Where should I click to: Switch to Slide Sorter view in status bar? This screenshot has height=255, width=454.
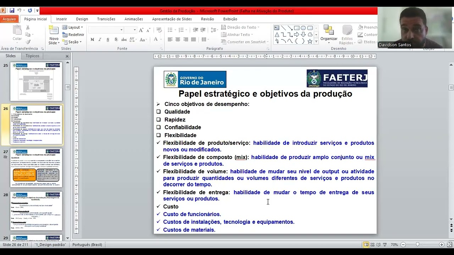(372, 245)
